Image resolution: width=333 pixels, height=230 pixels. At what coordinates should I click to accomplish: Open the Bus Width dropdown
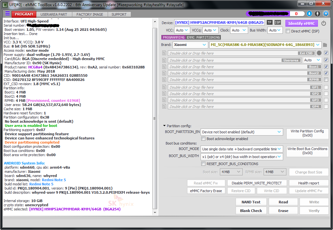[275, 30]
